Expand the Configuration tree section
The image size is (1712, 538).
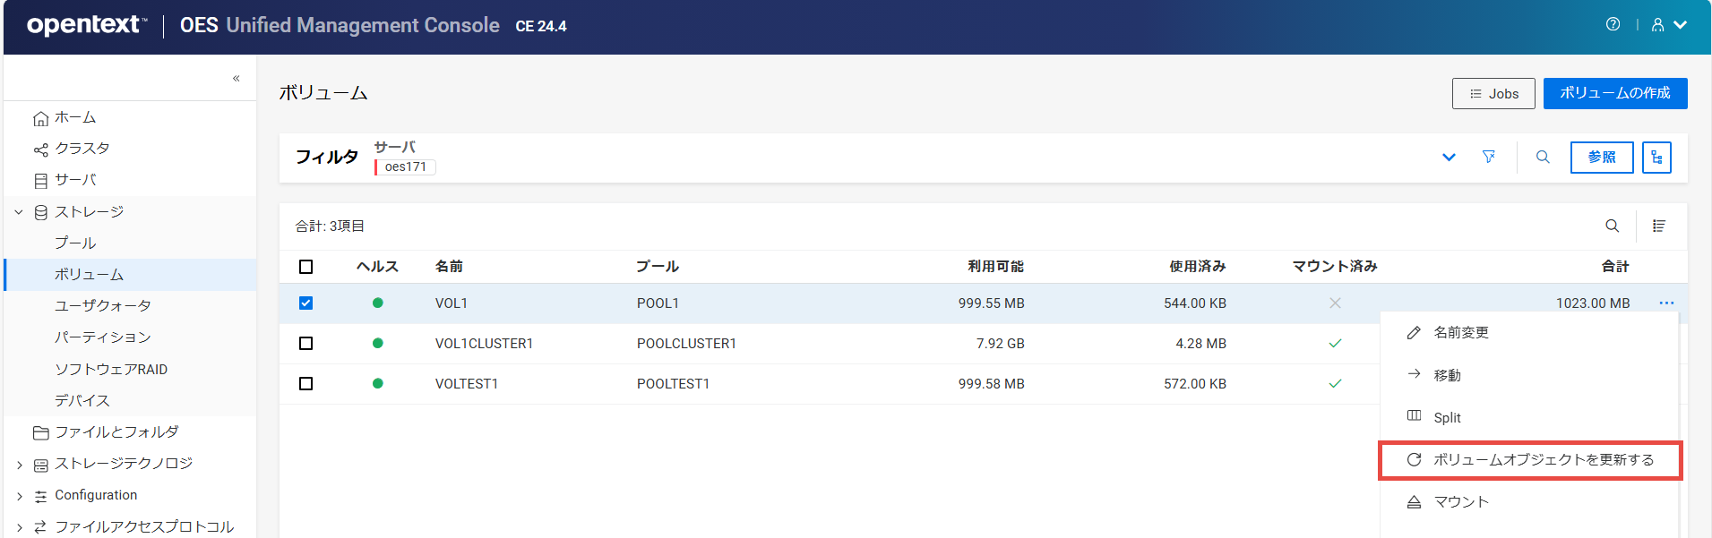tap(19, 496)
